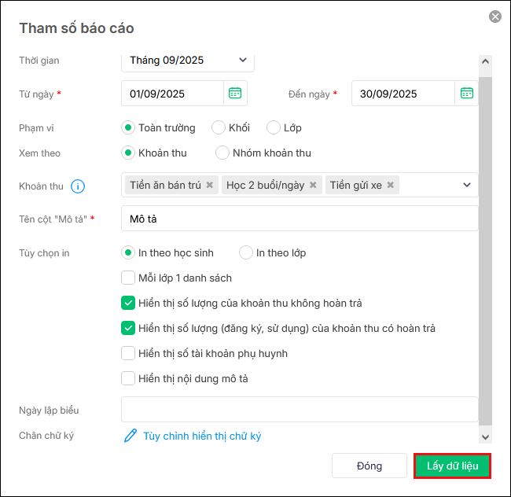Check Hiển thị số tài khoản phụ huynh
Screen dimensions: 511x497
(128, 353)
